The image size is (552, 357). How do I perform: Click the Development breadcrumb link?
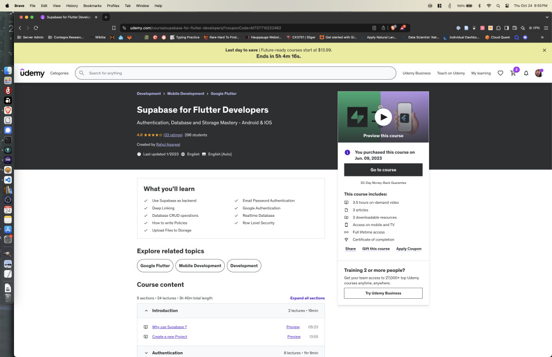149,94
